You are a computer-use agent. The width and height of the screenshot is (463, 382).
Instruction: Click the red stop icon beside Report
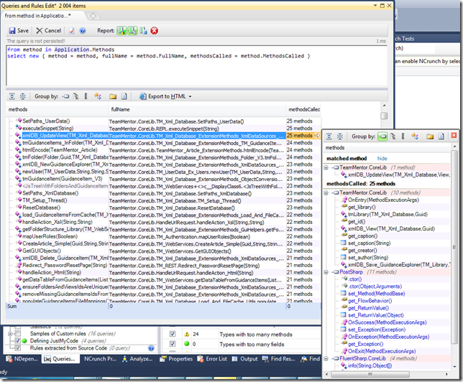pos(155,31)
